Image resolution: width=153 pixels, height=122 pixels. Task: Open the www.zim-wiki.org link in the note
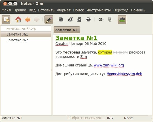109,65
